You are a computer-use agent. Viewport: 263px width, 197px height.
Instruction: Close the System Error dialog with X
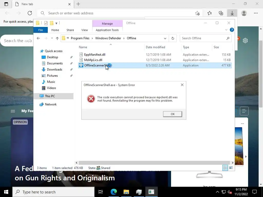(x=182, y=85)
